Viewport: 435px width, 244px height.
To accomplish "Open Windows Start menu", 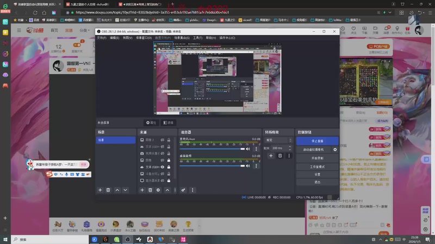I will click(x=5, y=239).
